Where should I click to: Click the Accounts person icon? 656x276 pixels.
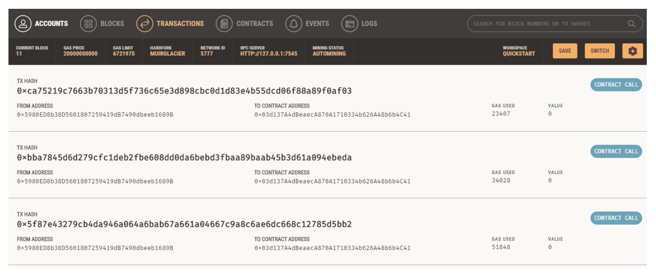[x=23, y=24]
